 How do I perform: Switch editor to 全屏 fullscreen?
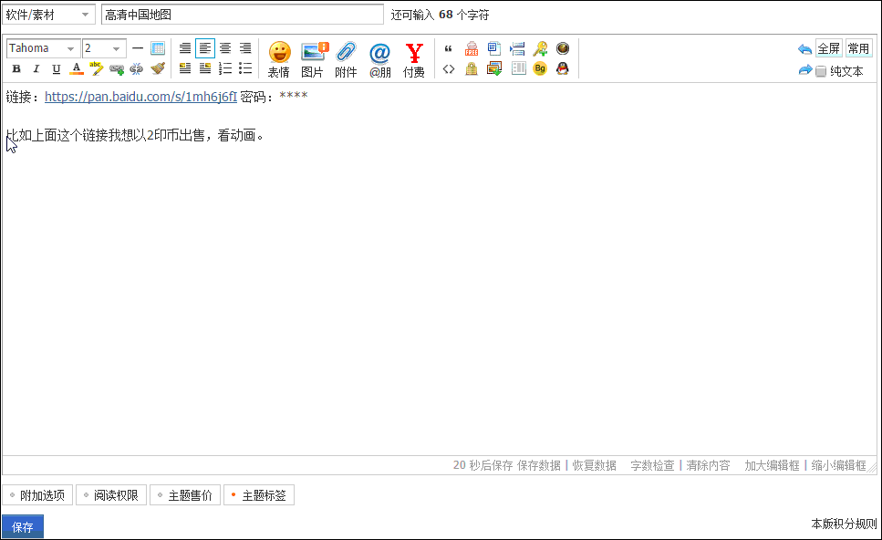tap(828, 48)
